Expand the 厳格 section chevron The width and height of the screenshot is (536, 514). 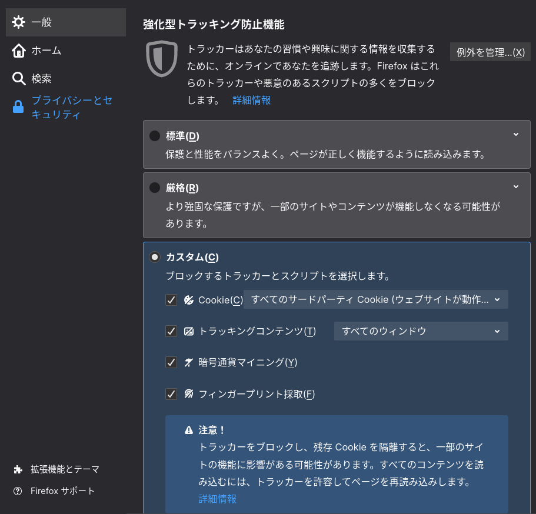516,186
